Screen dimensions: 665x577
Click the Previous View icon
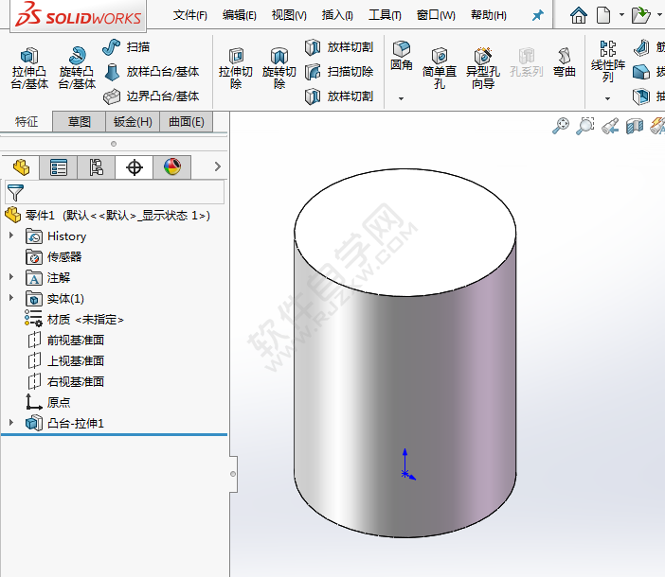[x=610, y=126]
